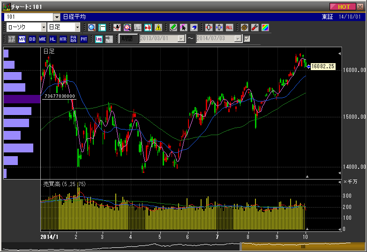367x252 pixels.
Task: Expand the 日足 timeframe dropdown
Action: coord(77,27)
